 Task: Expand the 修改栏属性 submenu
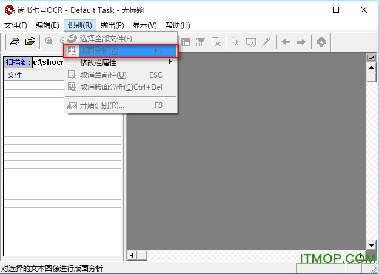click(121, 62)
